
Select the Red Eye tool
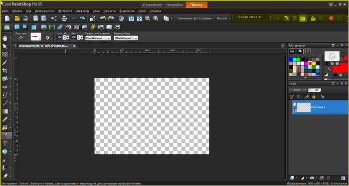click(4, 87)
